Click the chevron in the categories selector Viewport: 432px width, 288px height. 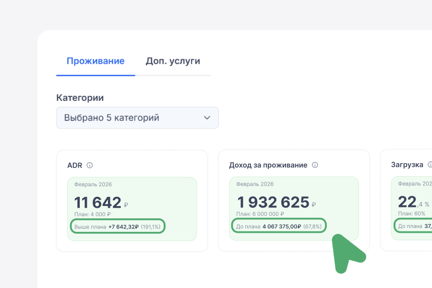pyautogui.click(x=207, y=118)
